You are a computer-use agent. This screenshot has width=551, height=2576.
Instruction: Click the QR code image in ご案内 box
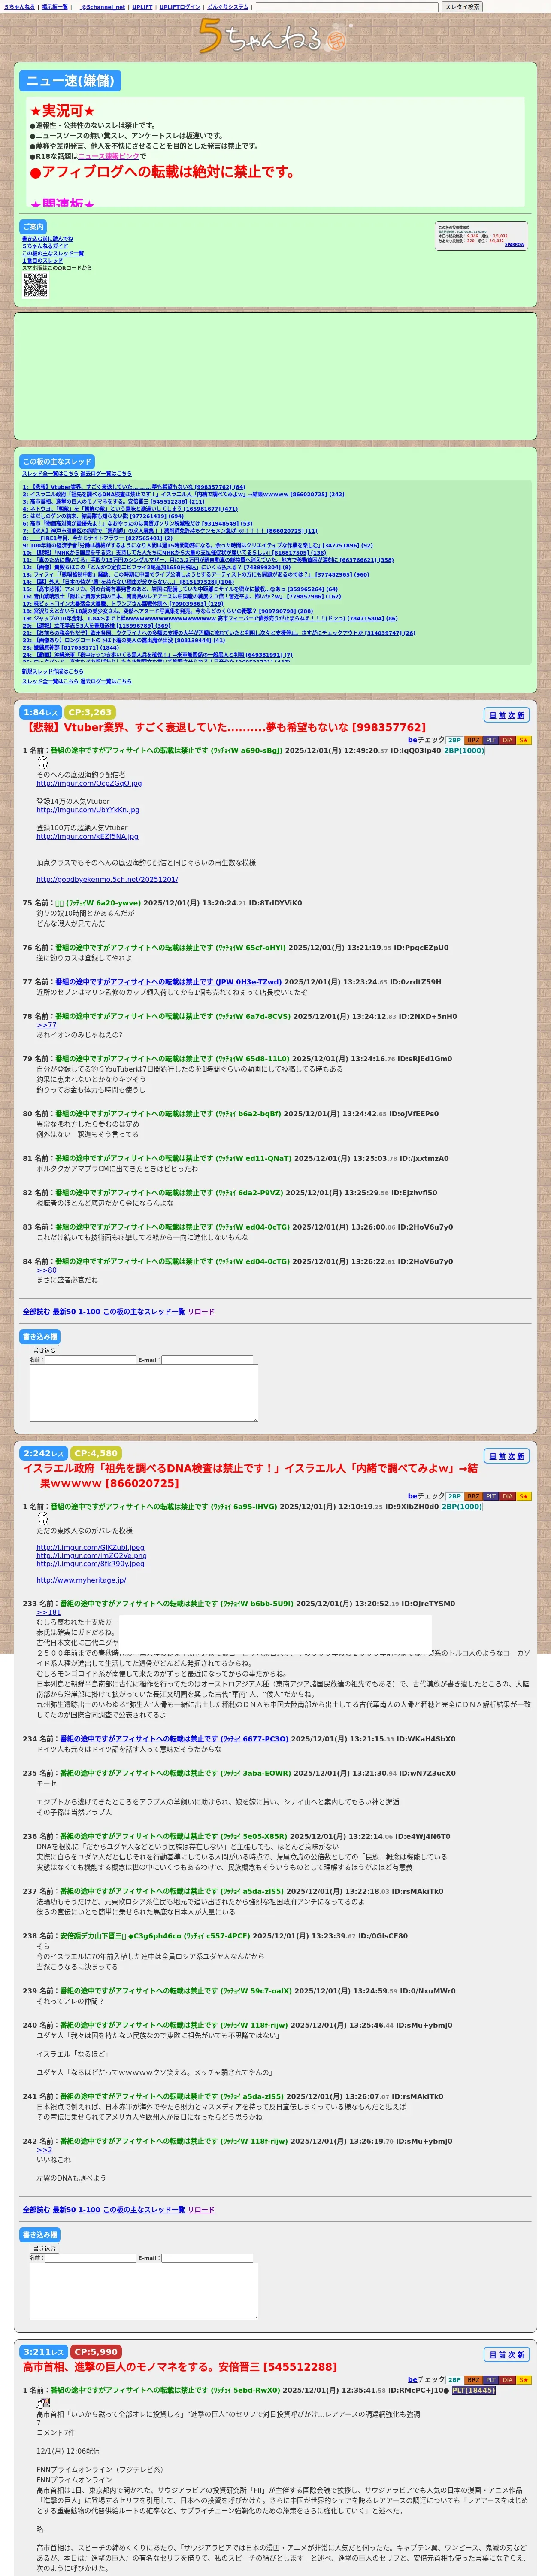(x=35, y=285)
